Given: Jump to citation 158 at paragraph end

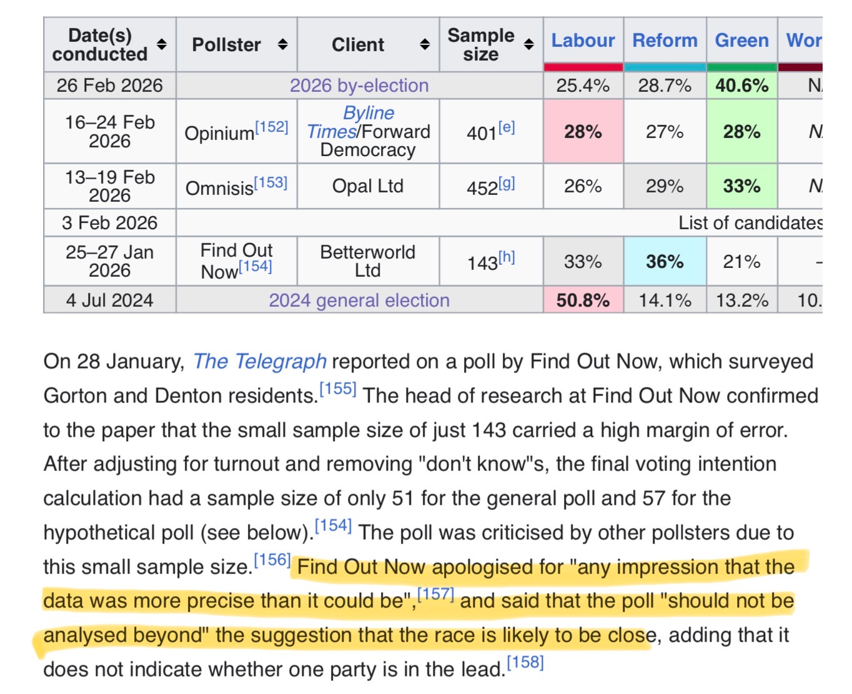Looking at the screenshot, I should click(525, 662).
